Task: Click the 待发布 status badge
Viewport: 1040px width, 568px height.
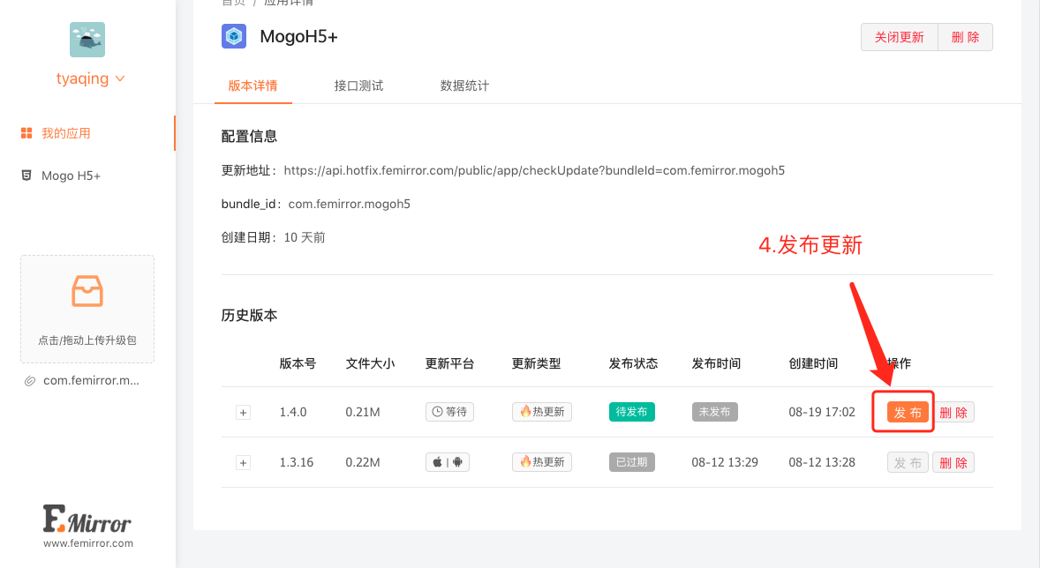Action: [x=631, y=412]
